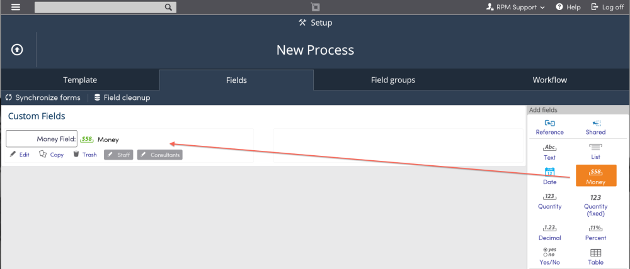Click Synchronize forms
The image size is (630, 269).
tap(43, 97)
